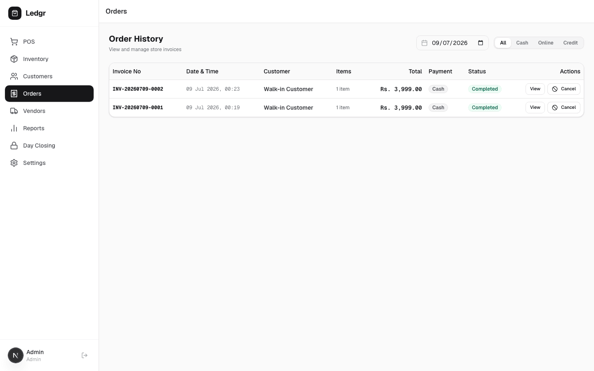Click the calendar icon left of date
Screen dimensions: 594x371
(424, 43)
